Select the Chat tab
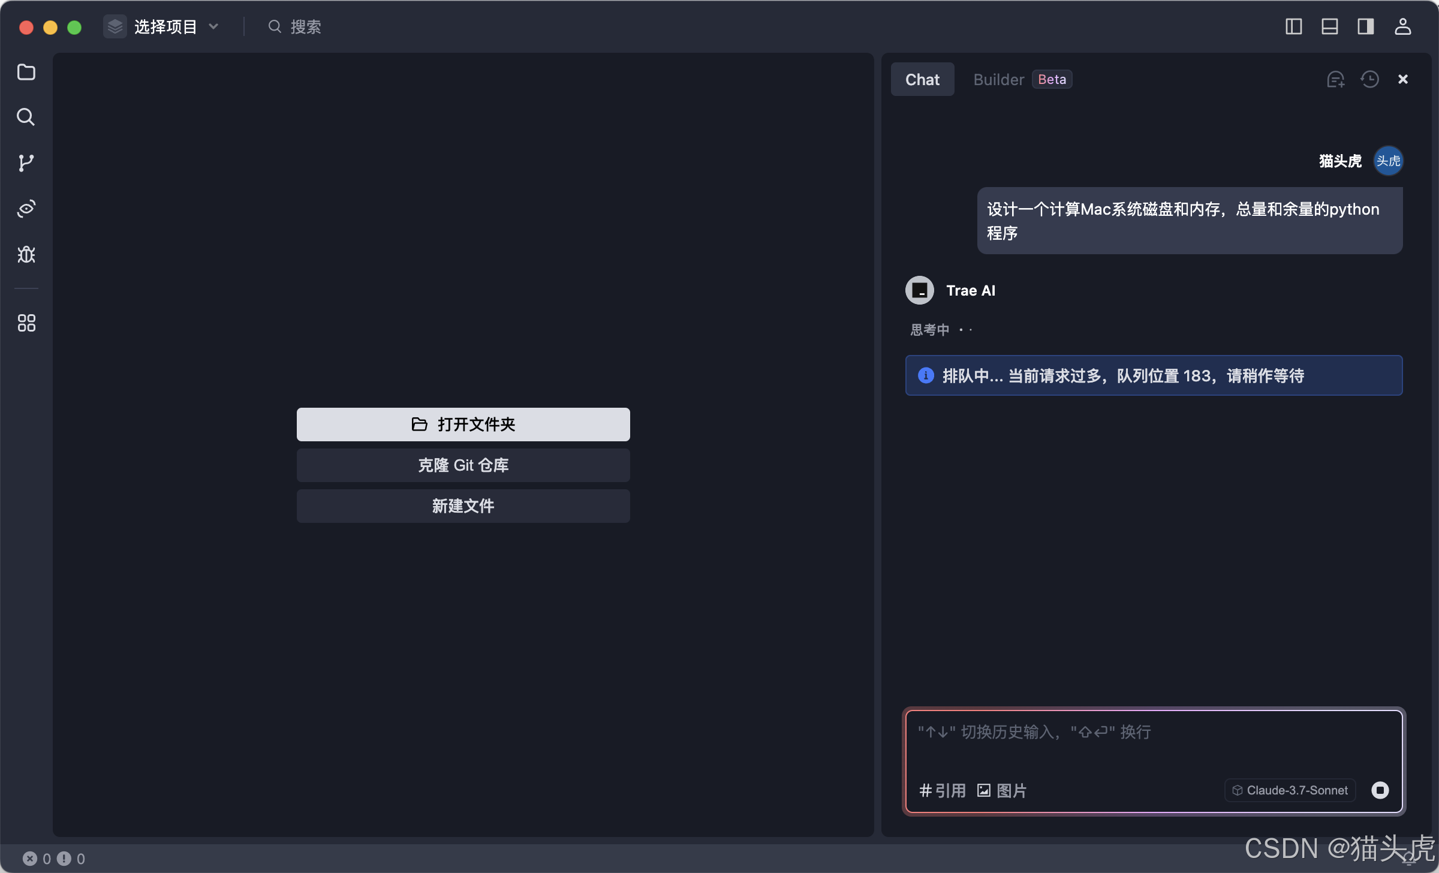This screenshot has height=873, width=1439. [922, 79]
